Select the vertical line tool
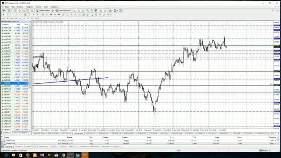 pyautogui.click(x=13, y=14)
